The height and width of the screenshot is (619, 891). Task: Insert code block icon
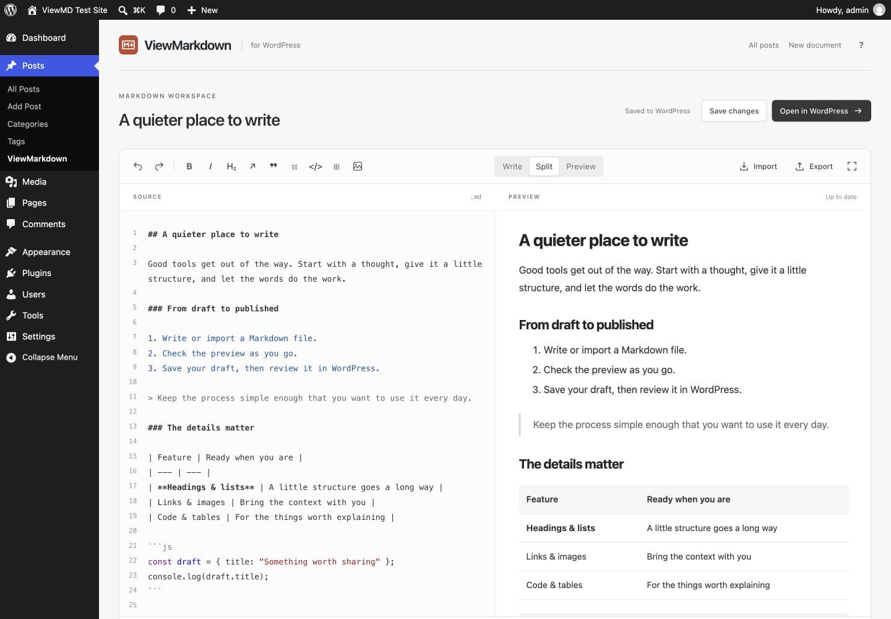click(316, 167)
